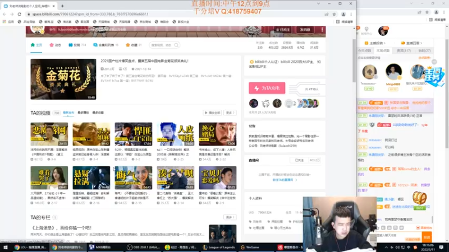The image size is (449, 252).
Task: Follow the 前往TA的直播间 link
Action: (x=285, y=180)
